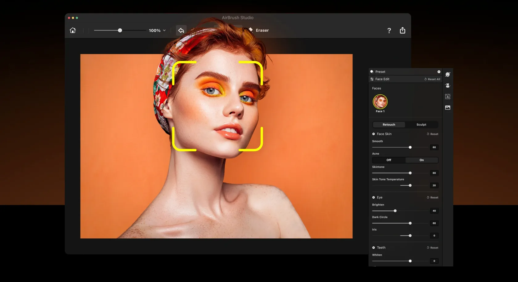
Task: Open the help question mark
Action: 389,30
